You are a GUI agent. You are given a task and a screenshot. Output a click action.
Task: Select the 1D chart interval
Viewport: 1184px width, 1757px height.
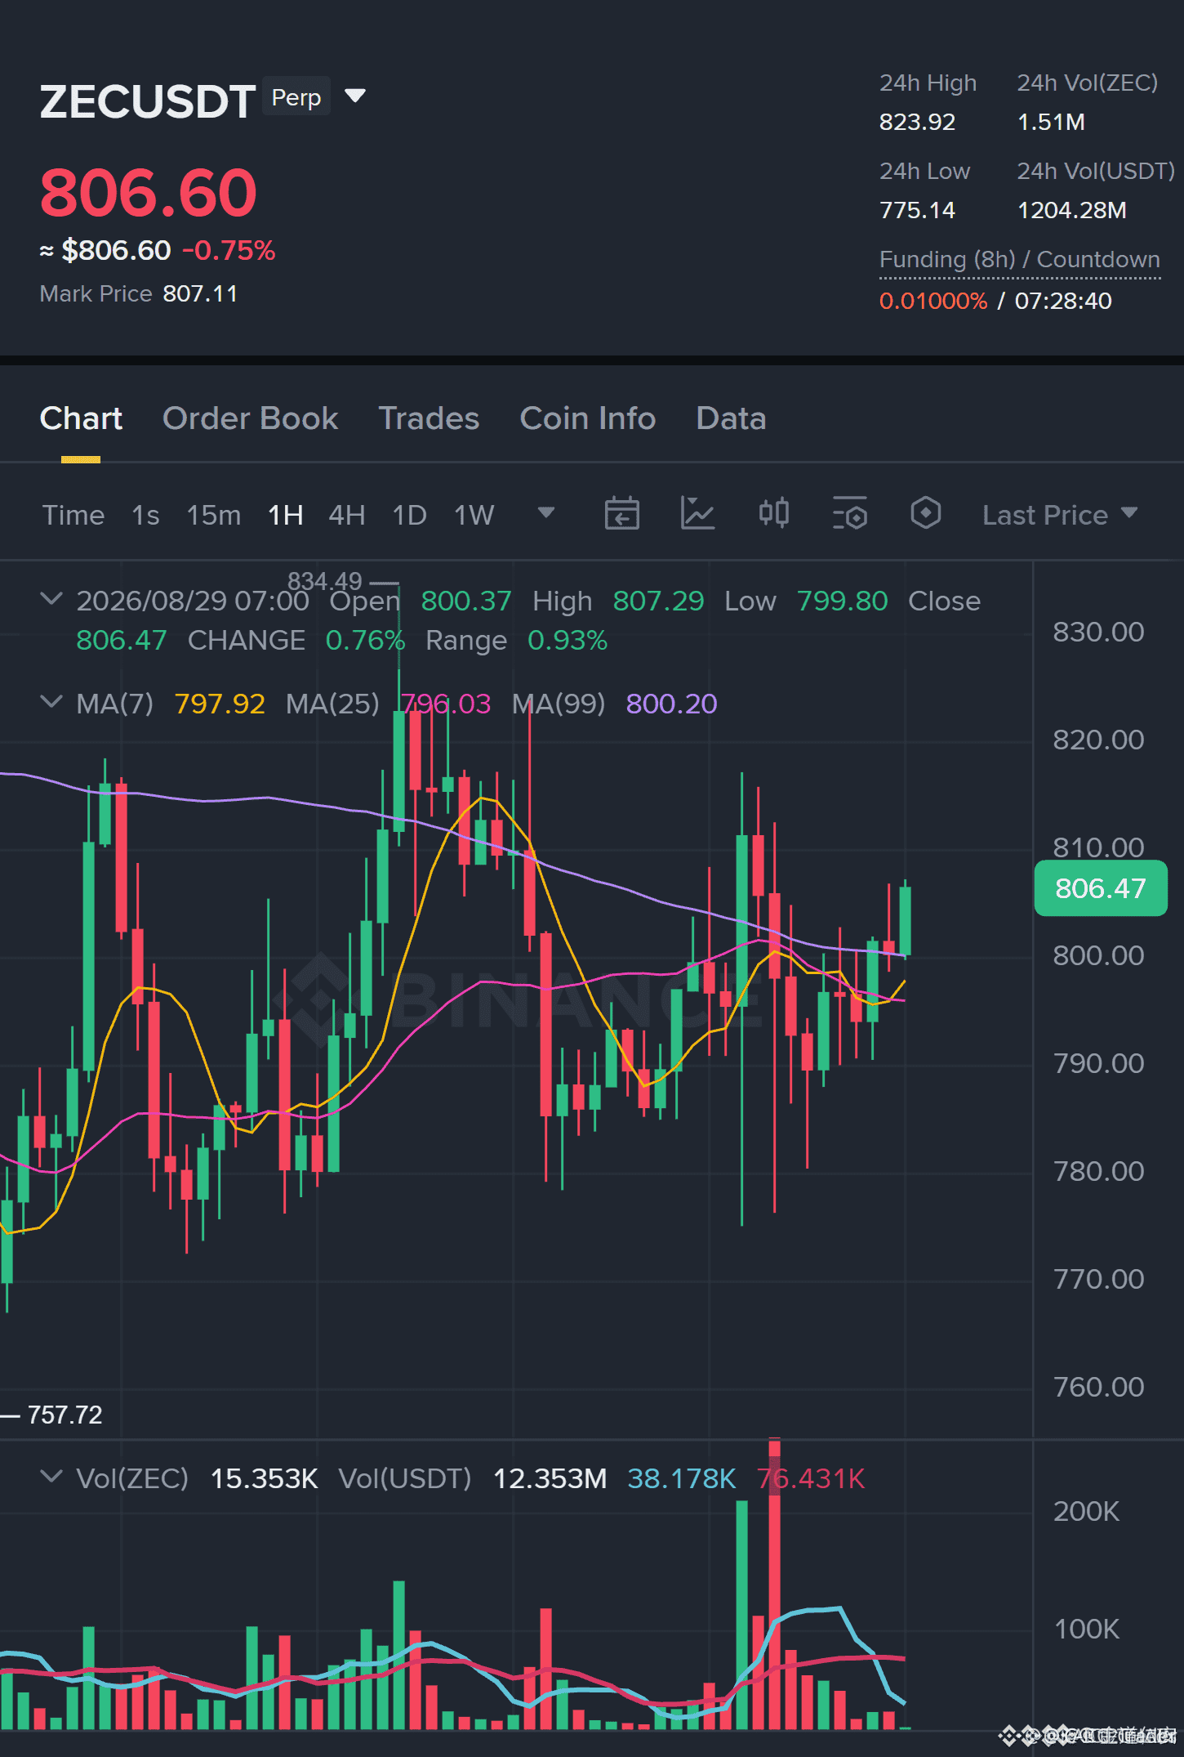410,515
